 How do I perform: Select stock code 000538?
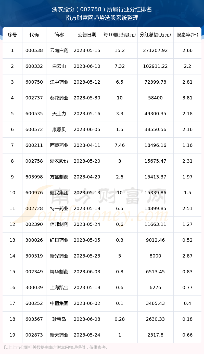coord(34,50)
